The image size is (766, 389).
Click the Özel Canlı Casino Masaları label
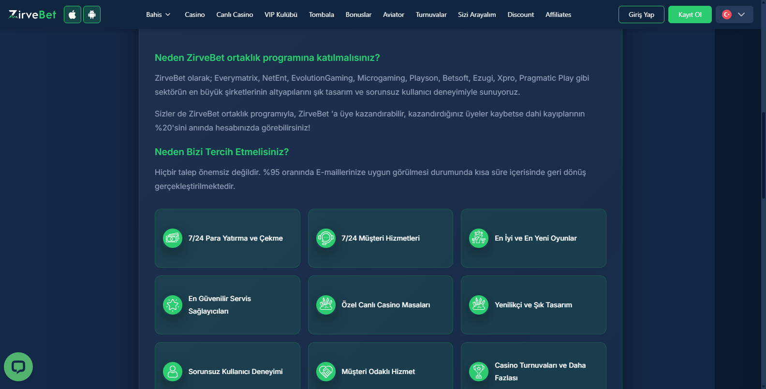(x=386, y=305)
